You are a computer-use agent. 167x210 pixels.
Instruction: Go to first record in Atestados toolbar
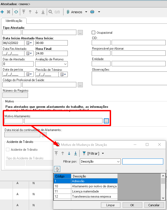pyautogui.click(x=24, y=12)
